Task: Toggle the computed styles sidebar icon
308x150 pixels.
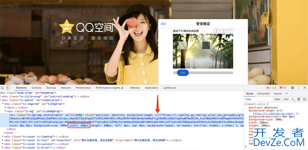Action: tap(305, 99)
